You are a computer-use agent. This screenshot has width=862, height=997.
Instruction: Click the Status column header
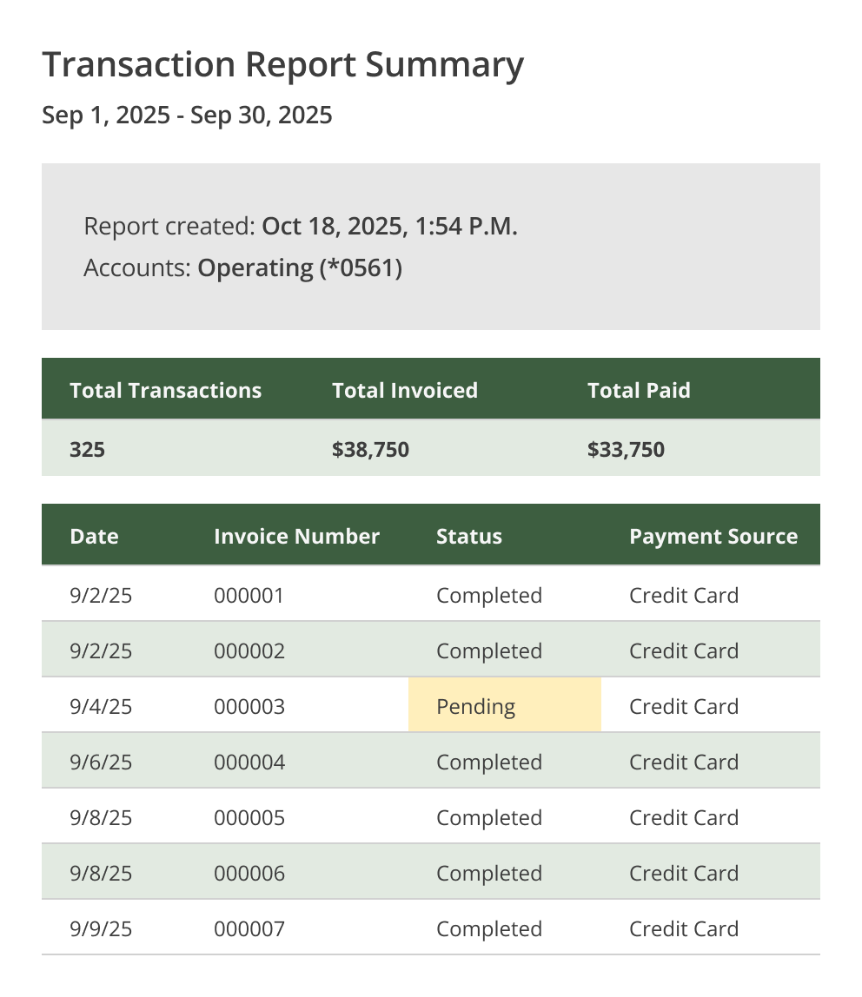[x=468, y=536]
